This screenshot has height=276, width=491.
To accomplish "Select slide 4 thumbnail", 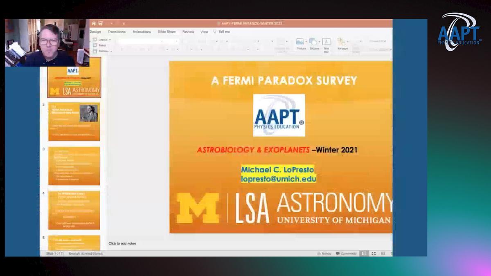I will [x=74, y=210].
